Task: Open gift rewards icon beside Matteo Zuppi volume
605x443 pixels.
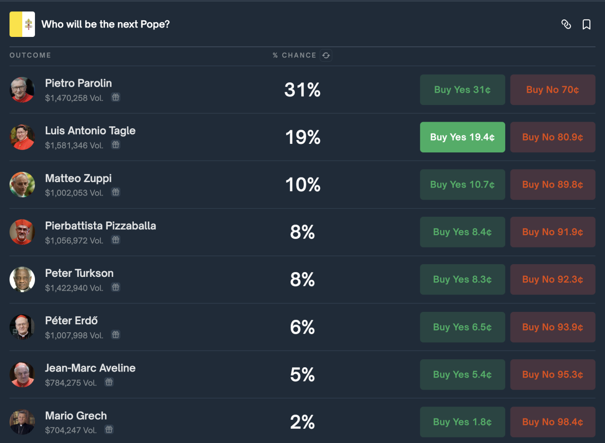Action: point(116,192)
